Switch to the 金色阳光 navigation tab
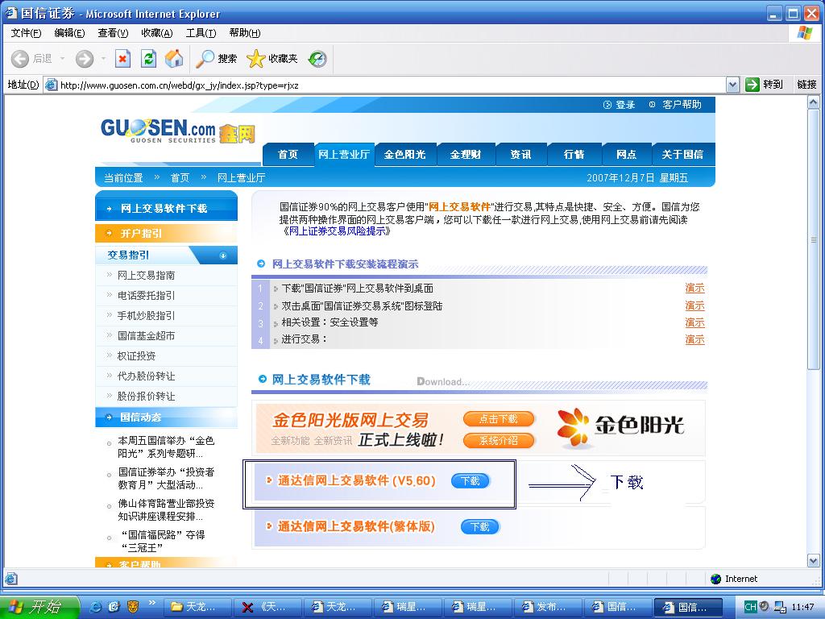Viewport: 825px width, 619px height. tap(405, 154)
